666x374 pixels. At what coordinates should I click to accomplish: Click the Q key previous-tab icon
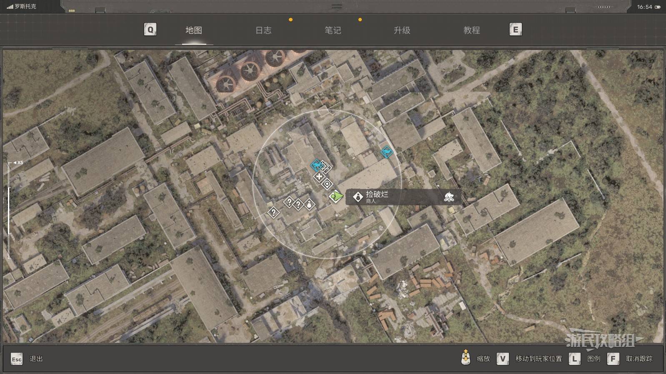pos(150,30)
